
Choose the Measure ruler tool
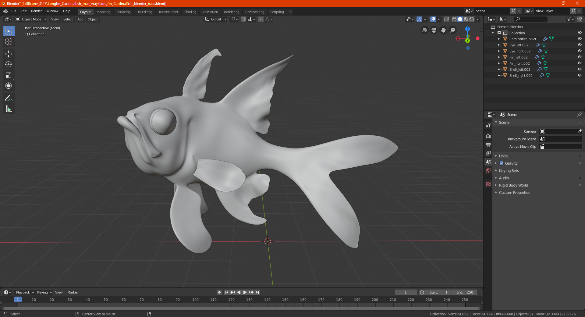pyautogui.click(x=9, y=109)
